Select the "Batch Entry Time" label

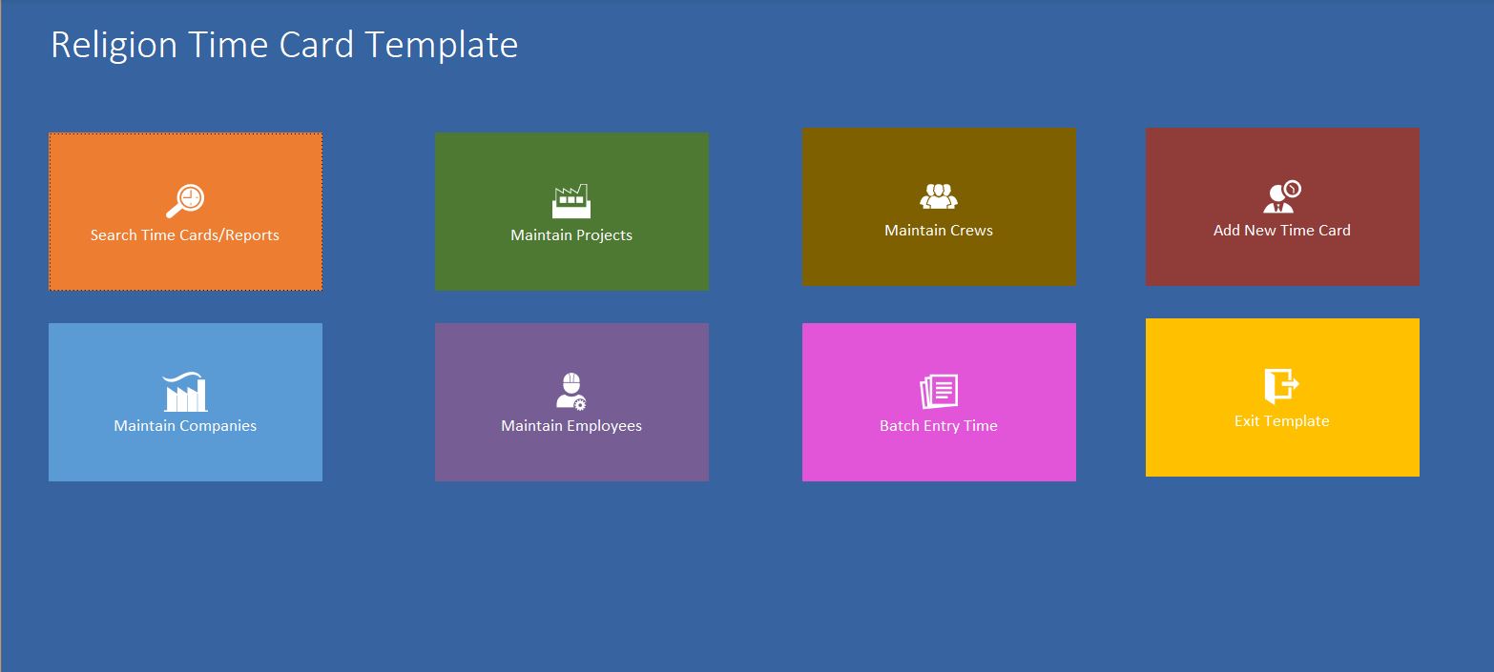tap(939, 426)
